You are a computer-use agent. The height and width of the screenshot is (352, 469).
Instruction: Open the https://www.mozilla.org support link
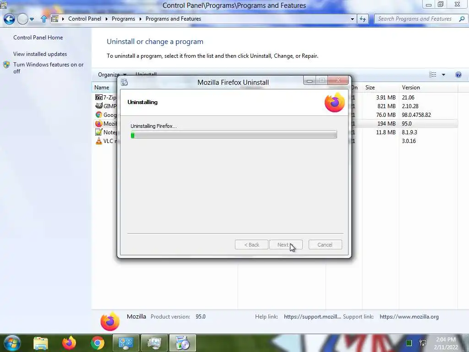409,317
